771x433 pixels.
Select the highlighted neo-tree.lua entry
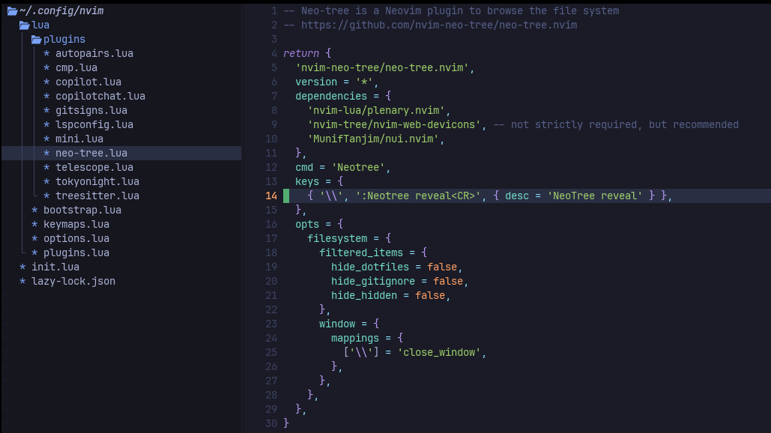pos(91,154)
